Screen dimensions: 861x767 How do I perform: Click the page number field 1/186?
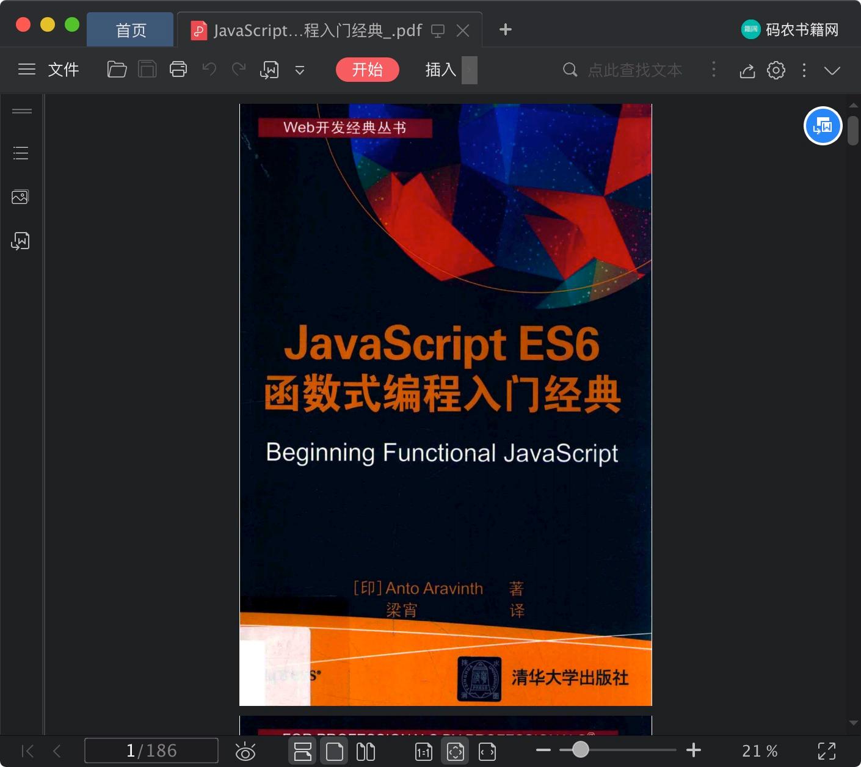coord(151,751)
